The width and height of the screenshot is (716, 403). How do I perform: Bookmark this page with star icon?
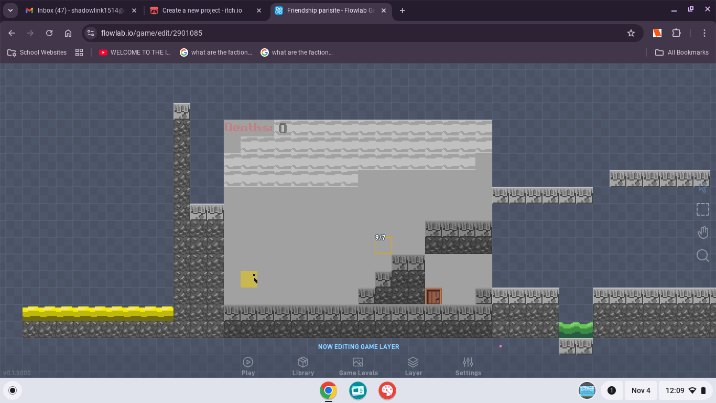point(631,33)
